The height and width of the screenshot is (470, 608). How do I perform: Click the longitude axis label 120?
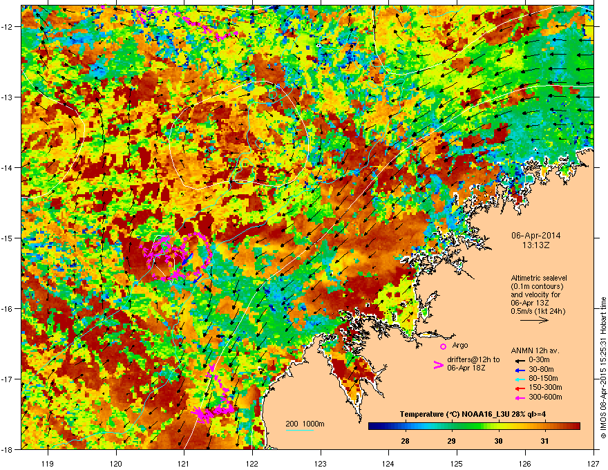(x=116, y=463)
